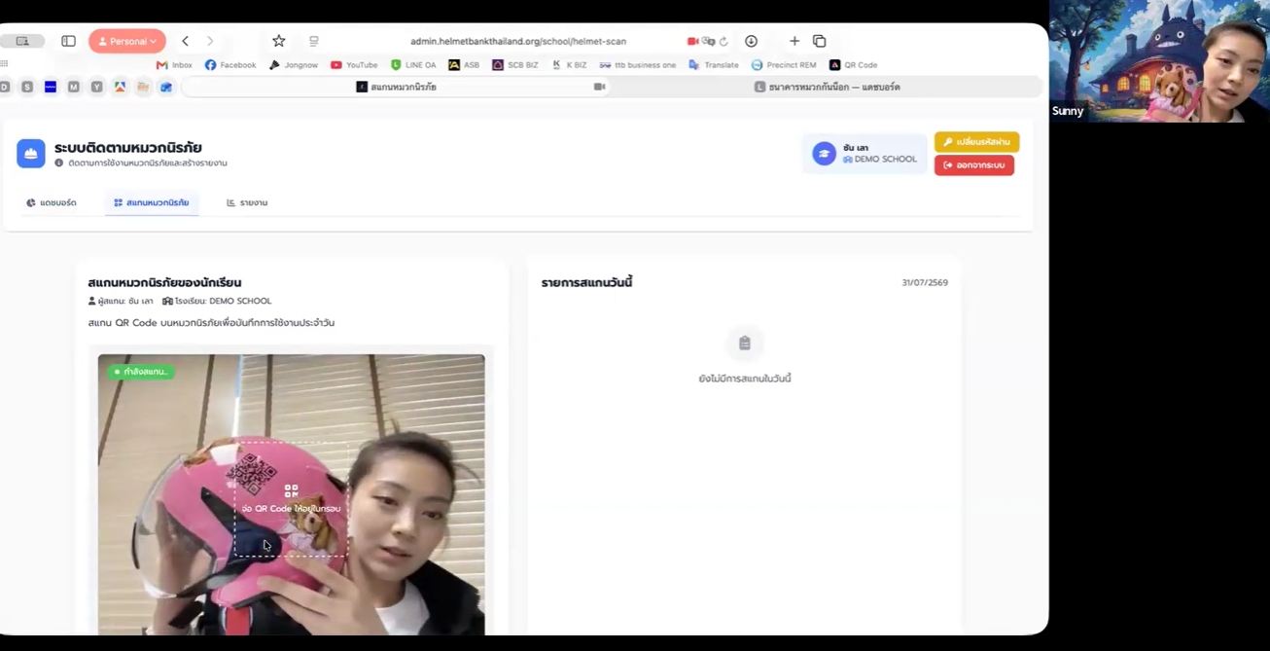
Task: Click the red camera indicator in address bar
Action: [x=692, y=41]
